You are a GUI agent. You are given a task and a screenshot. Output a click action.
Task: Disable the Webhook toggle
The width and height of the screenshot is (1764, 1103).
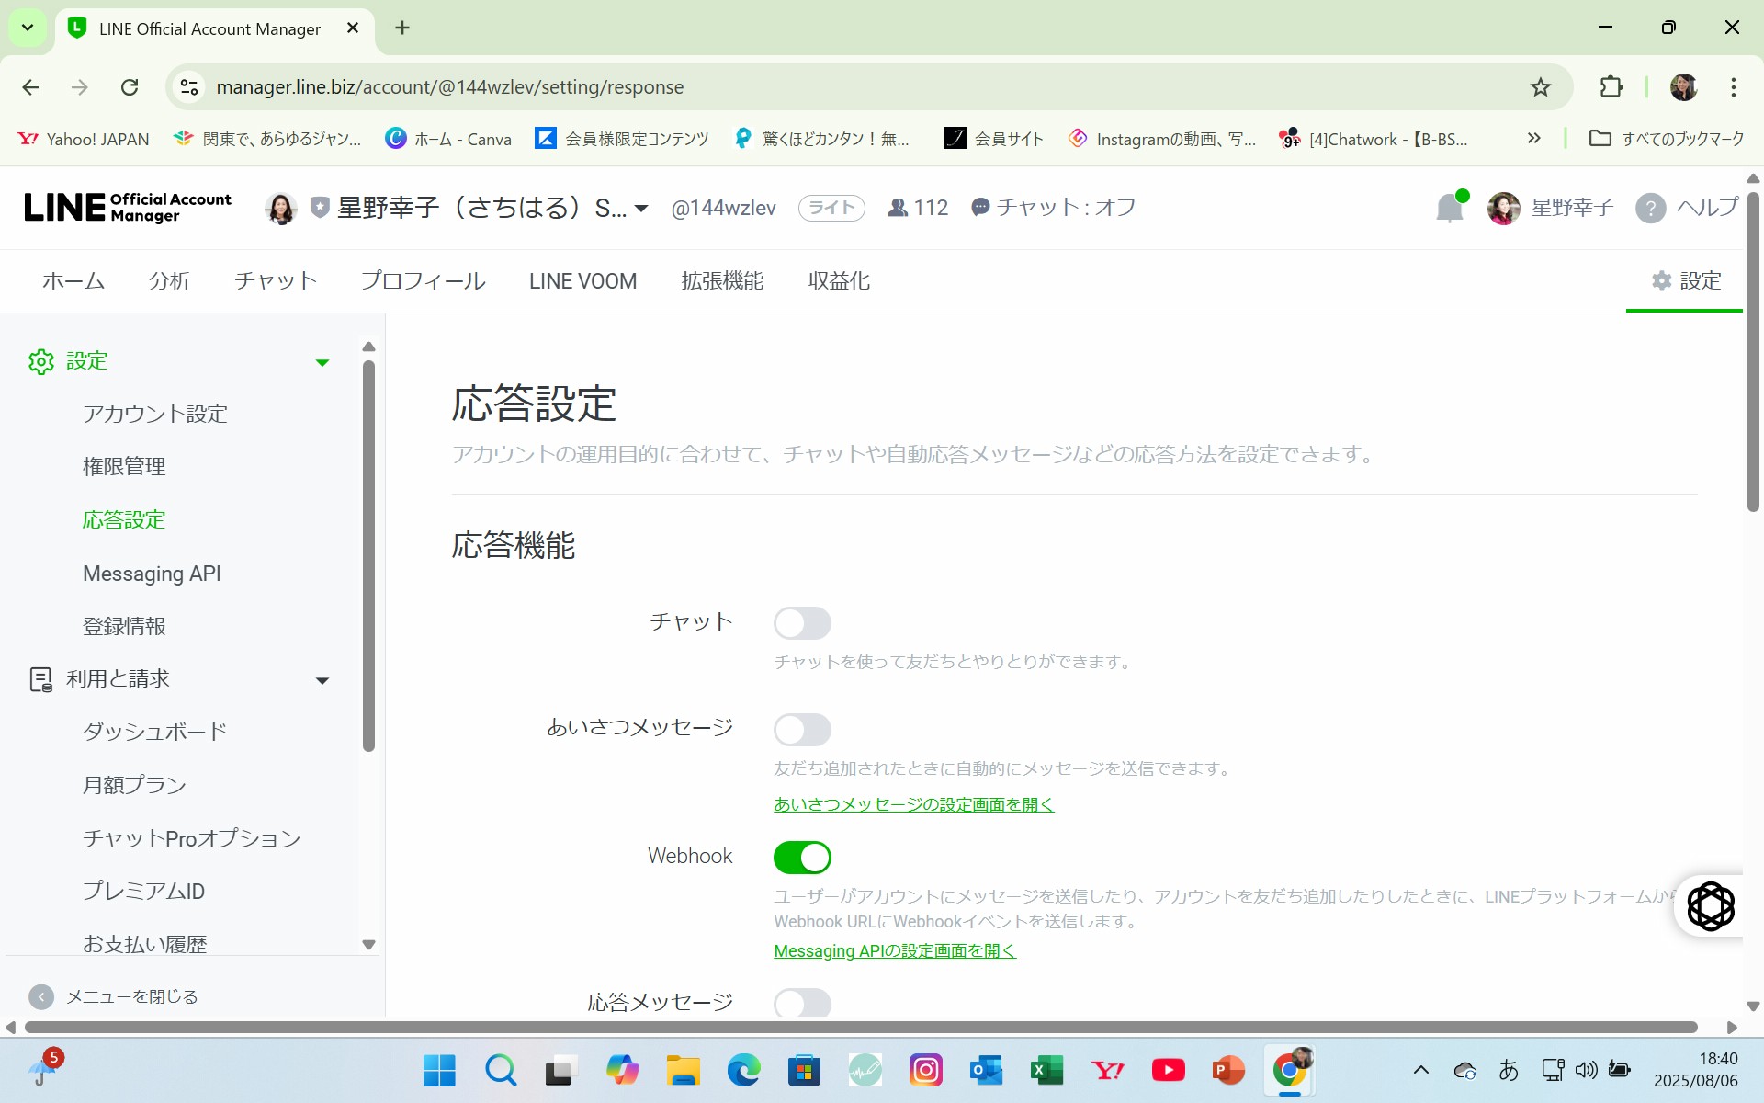click(802, 858)
